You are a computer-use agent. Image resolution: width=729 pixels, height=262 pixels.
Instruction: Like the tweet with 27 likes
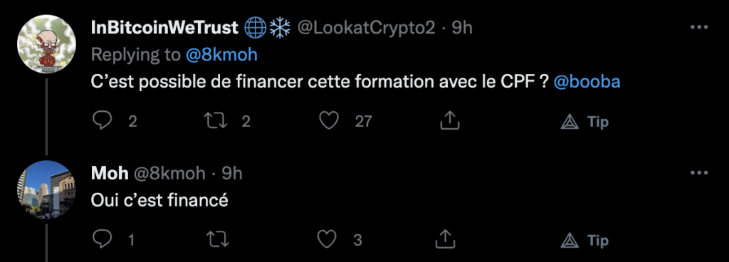tap(328, 121)
